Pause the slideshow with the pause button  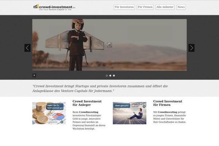click(34, 75)
